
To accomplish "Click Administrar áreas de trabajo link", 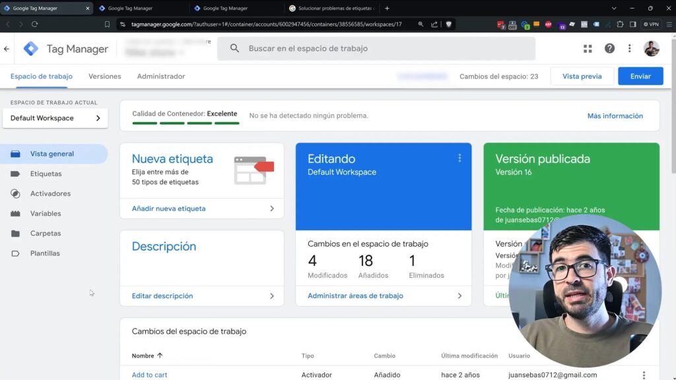I will tap(355, 296).
